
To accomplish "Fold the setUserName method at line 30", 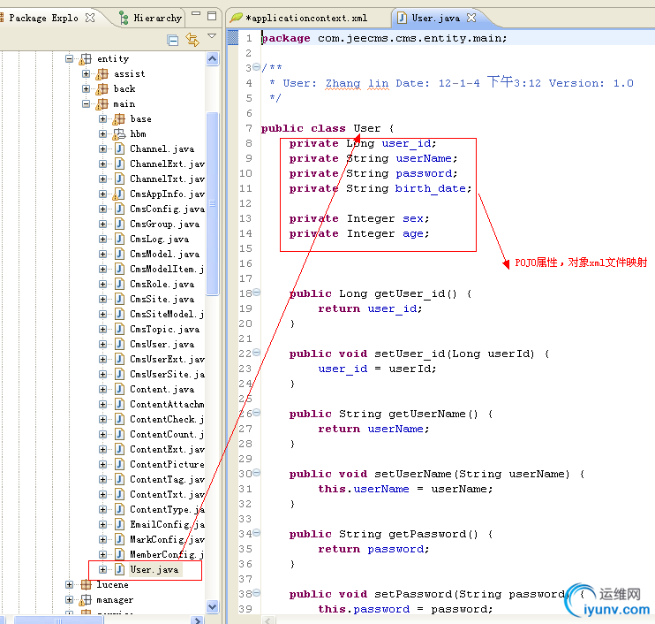I will tap(257, 473).
